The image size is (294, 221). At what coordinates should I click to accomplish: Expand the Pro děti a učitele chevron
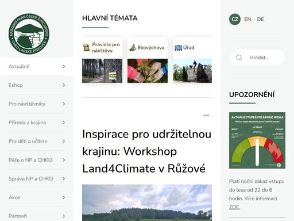(64, 142)
